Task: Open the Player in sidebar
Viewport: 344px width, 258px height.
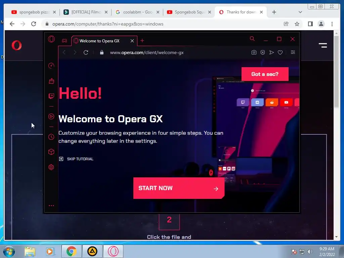Action: point(51,116)
